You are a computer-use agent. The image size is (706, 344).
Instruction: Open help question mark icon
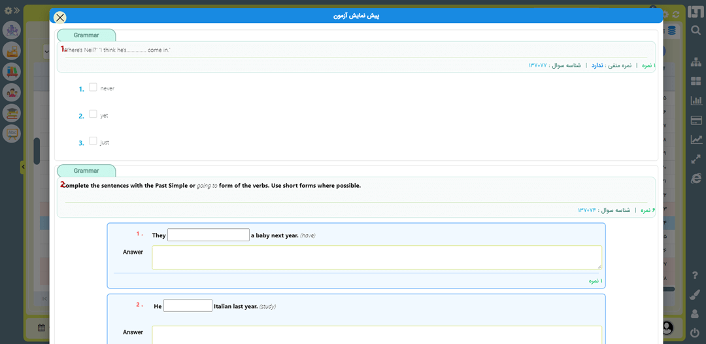pyautogui.click(x=695, y=275)
